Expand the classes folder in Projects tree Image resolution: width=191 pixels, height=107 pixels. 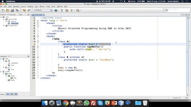6,21
